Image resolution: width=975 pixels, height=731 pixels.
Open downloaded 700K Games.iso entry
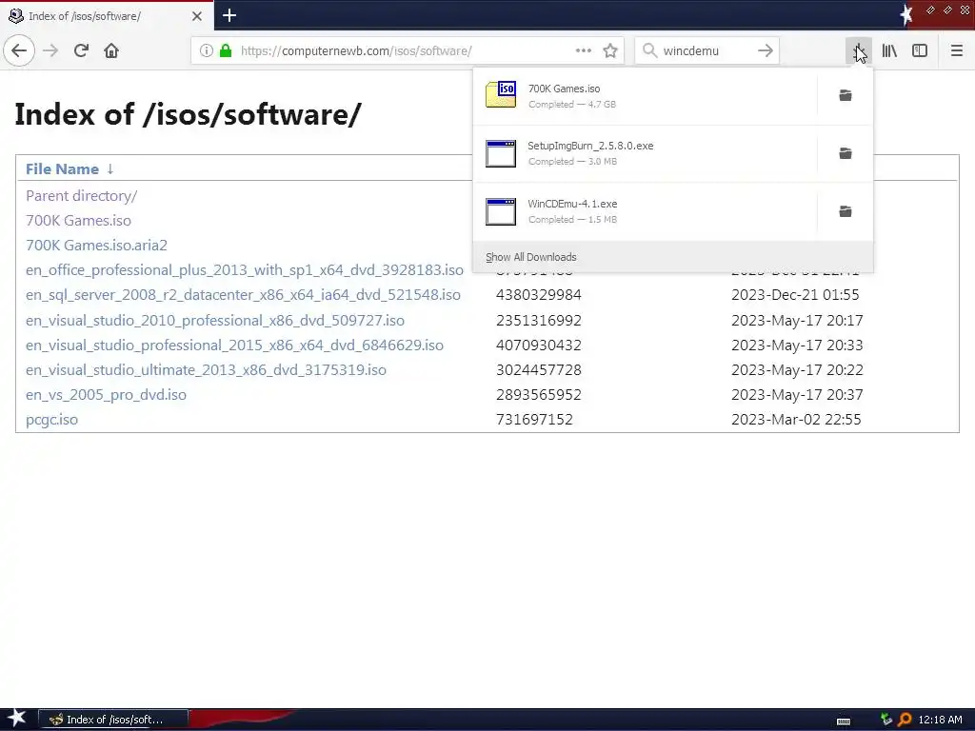coord(646,96)
